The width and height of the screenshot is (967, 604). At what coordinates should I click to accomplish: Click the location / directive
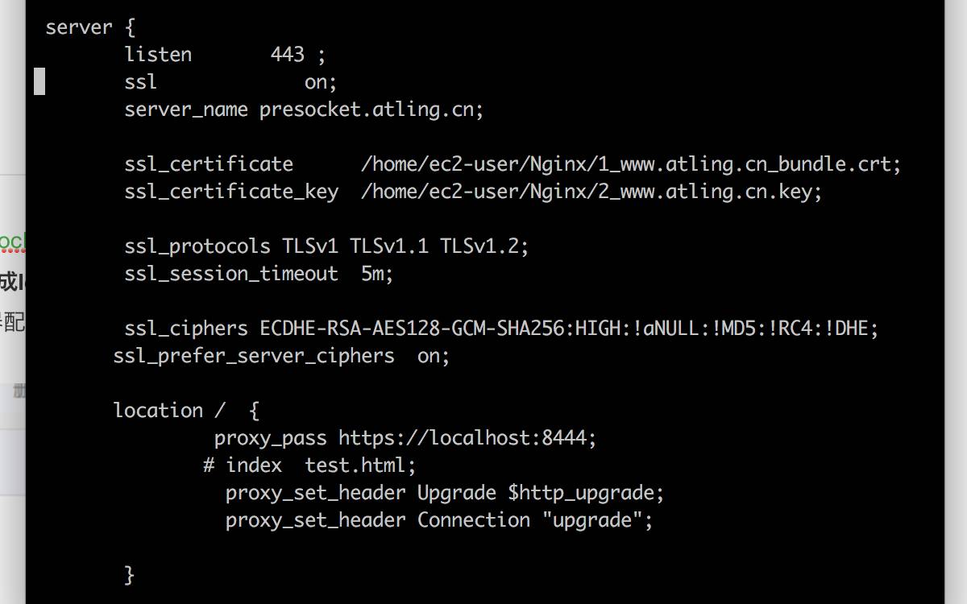coord(169,411)
